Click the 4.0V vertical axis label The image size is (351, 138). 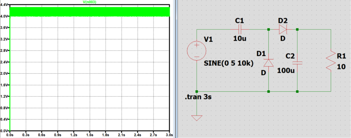pyautogui.click(x=4, y=16)
